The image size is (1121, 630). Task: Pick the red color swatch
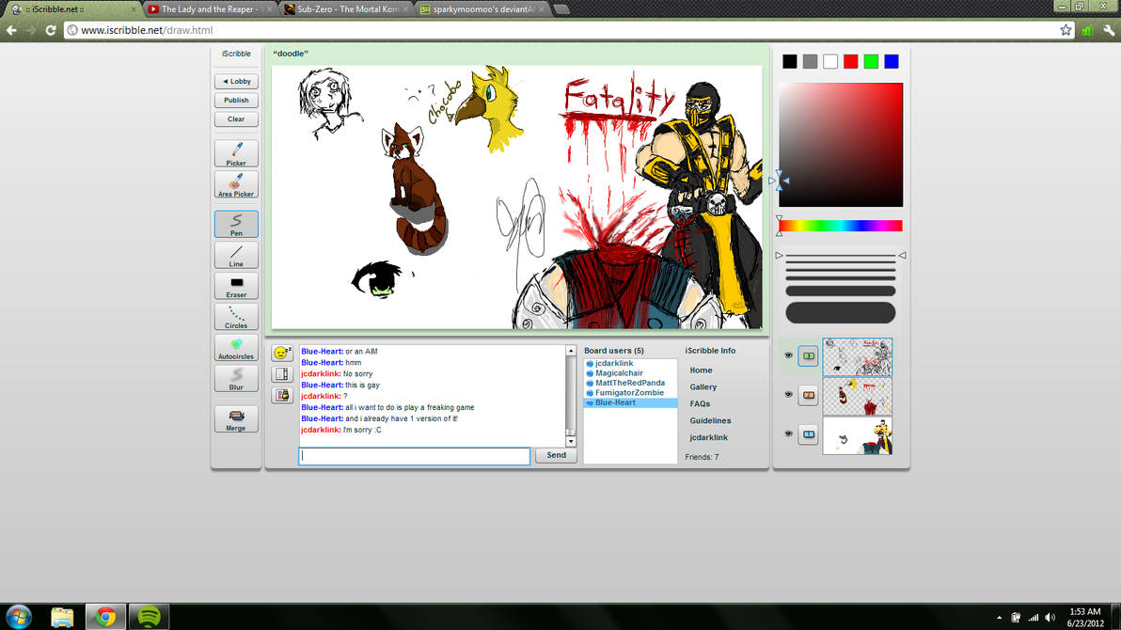(x=851, y=61)
